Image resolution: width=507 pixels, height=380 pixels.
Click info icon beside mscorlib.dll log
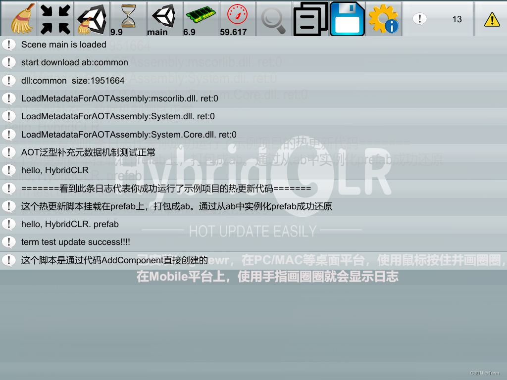pyautogui.click(x=9, y=98)
